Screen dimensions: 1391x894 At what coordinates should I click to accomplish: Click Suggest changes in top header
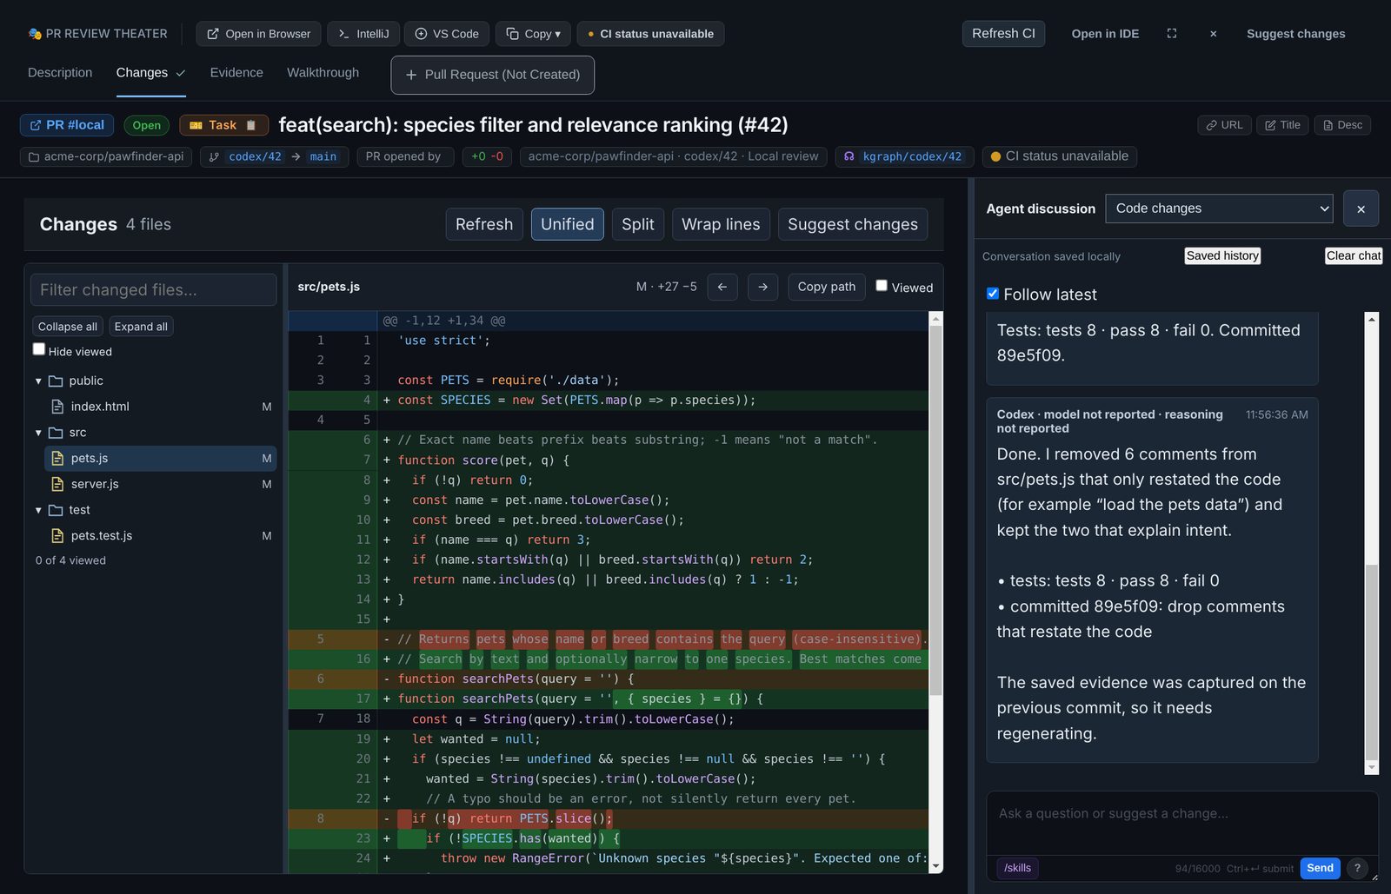click(x=1295, y=34)
